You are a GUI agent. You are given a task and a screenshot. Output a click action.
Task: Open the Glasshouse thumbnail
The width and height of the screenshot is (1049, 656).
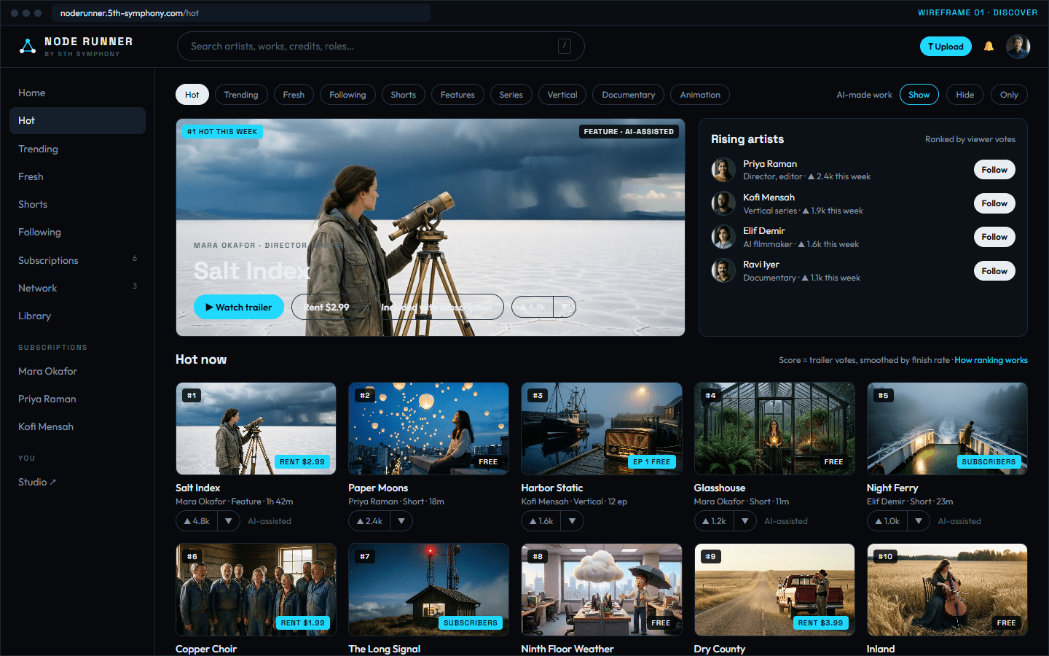tap(774, 429)
